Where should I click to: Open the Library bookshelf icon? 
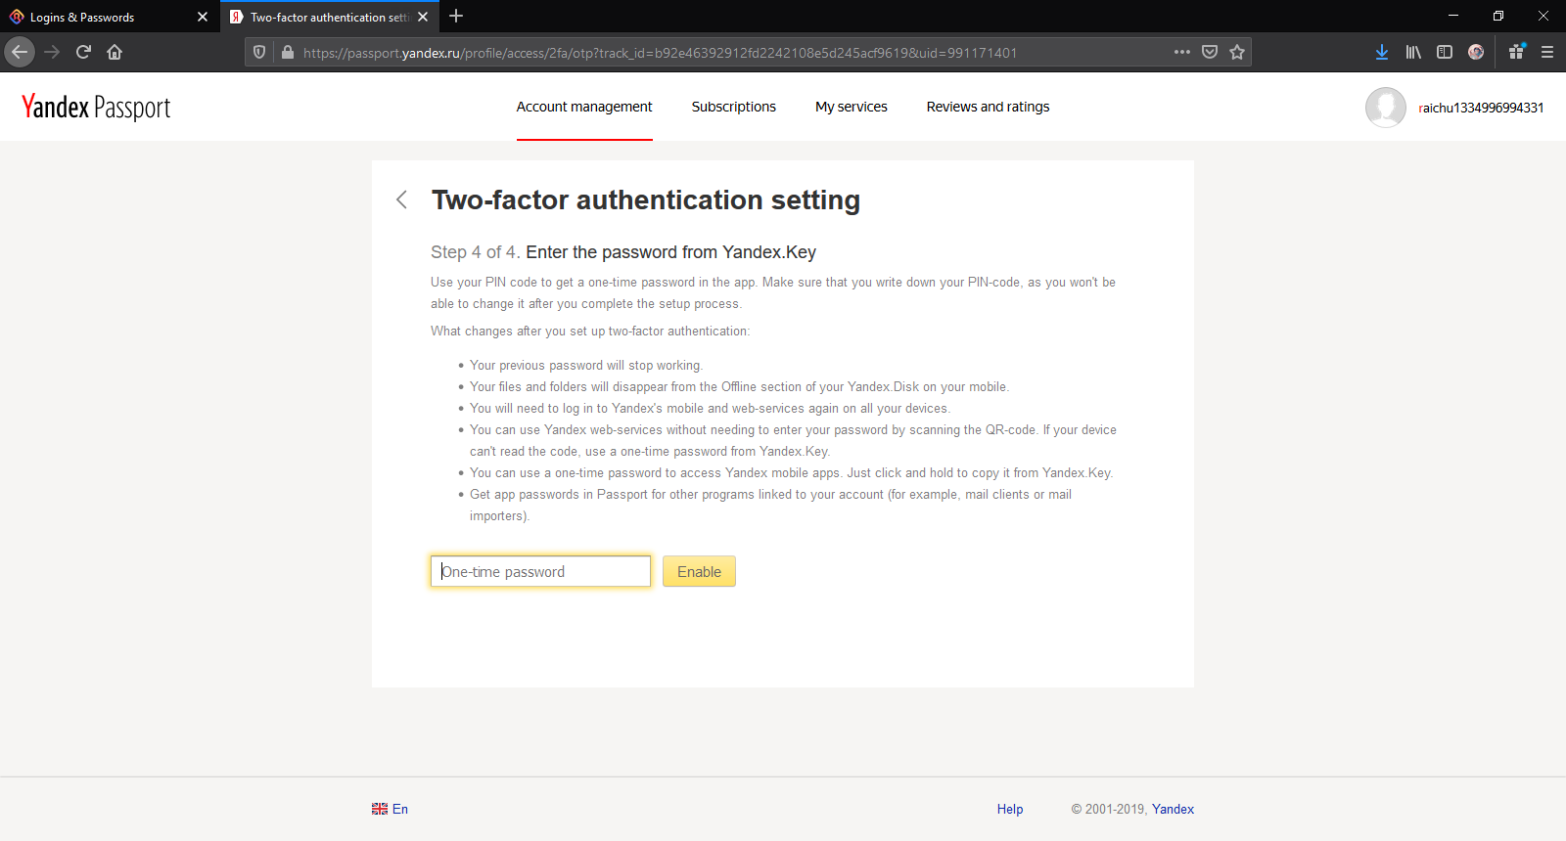point(1413,52)
